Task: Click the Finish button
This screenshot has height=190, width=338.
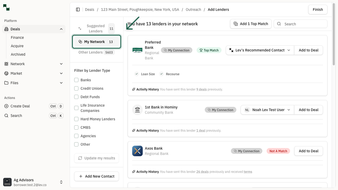Action: pos(317,9)
